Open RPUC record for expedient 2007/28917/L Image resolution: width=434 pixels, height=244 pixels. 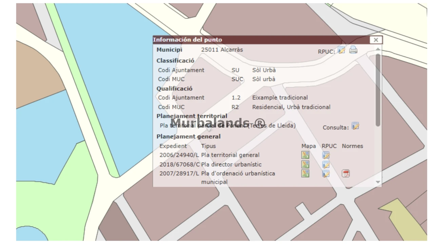point(326,174)
